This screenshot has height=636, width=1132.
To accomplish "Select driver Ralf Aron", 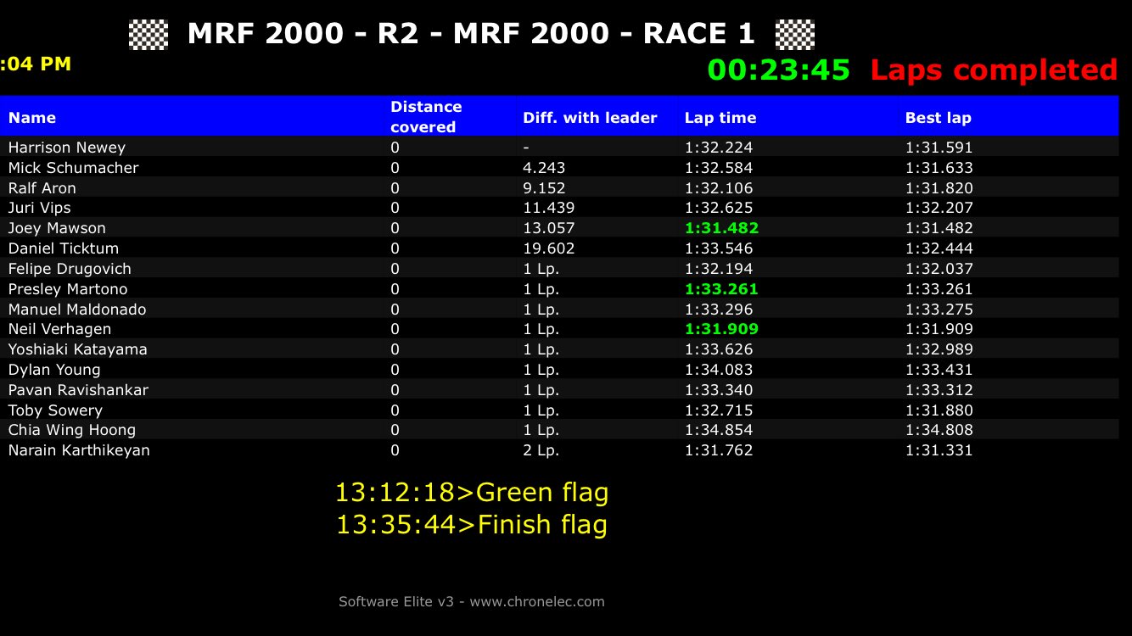I will pos(42,188).
